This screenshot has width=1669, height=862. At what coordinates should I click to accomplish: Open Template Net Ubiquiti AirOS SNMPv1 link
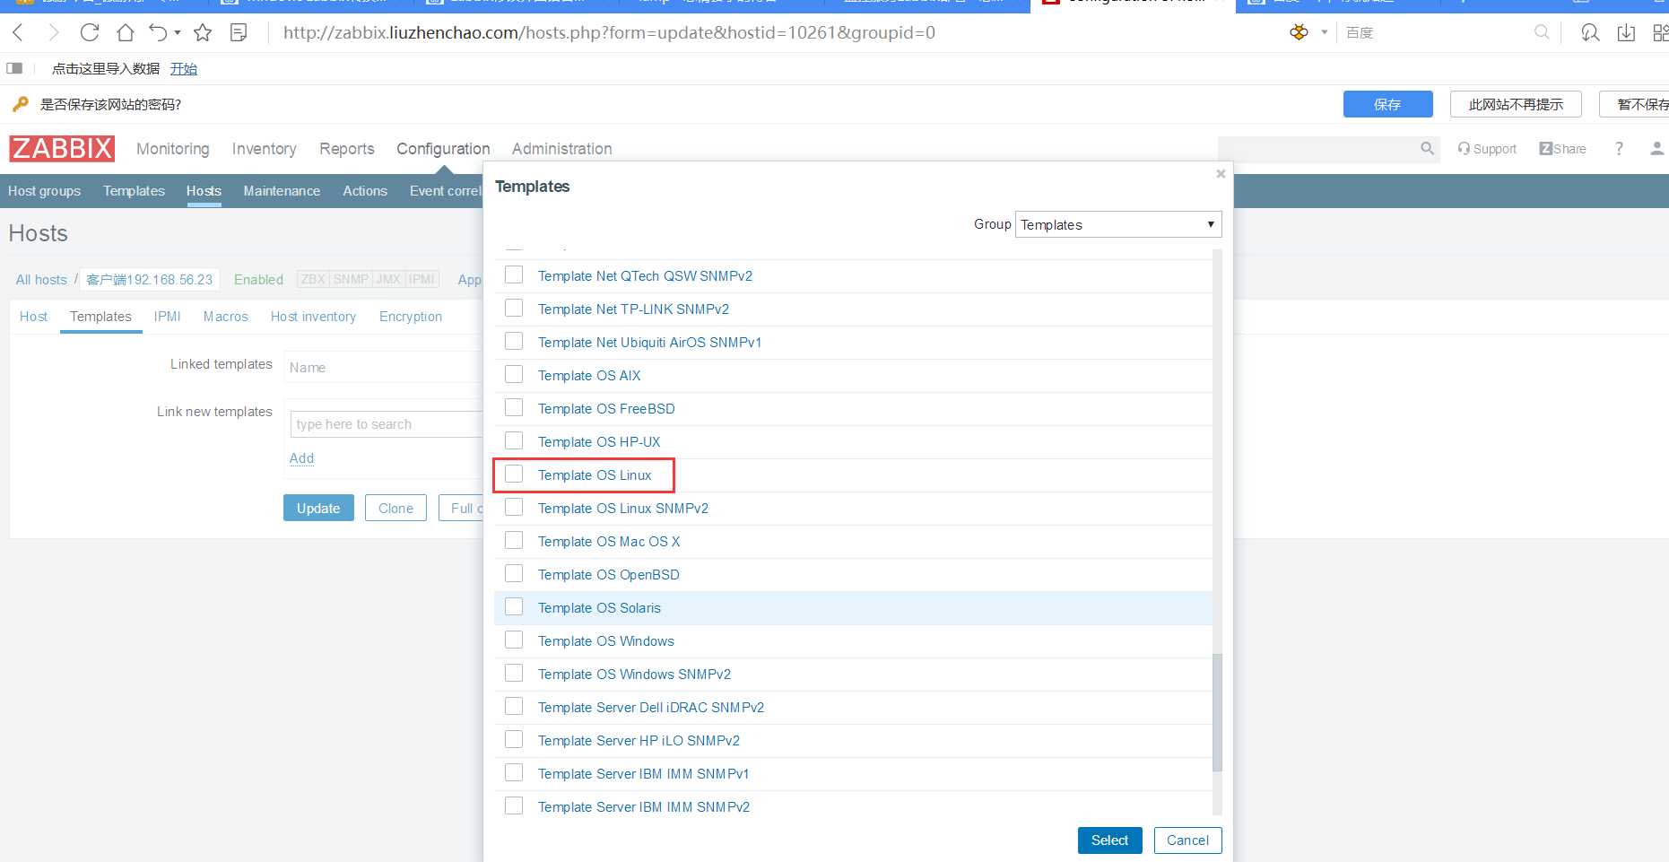(x=649, y=343)
